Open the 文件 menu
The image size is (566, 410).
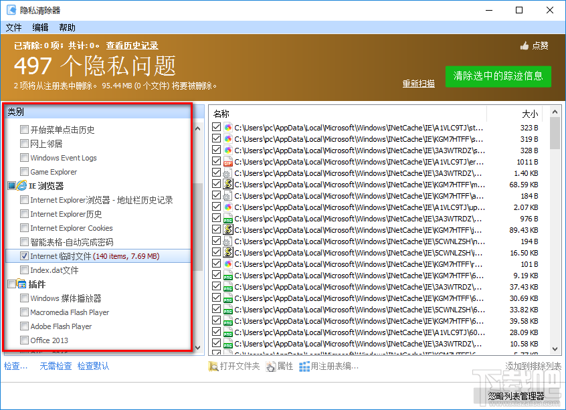13,27
